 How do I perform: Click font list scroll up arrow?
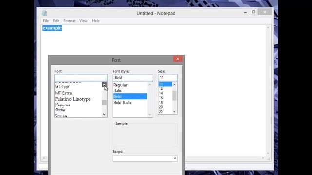(104, 84)
